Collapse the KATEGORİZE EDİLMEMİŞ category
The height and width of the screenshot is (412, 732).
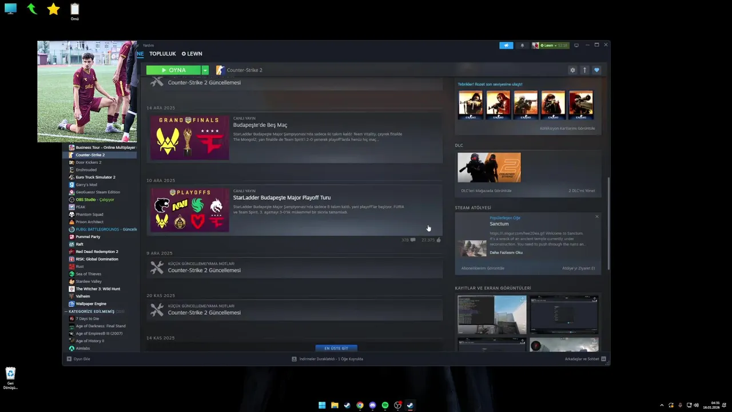tap(66, 312)
